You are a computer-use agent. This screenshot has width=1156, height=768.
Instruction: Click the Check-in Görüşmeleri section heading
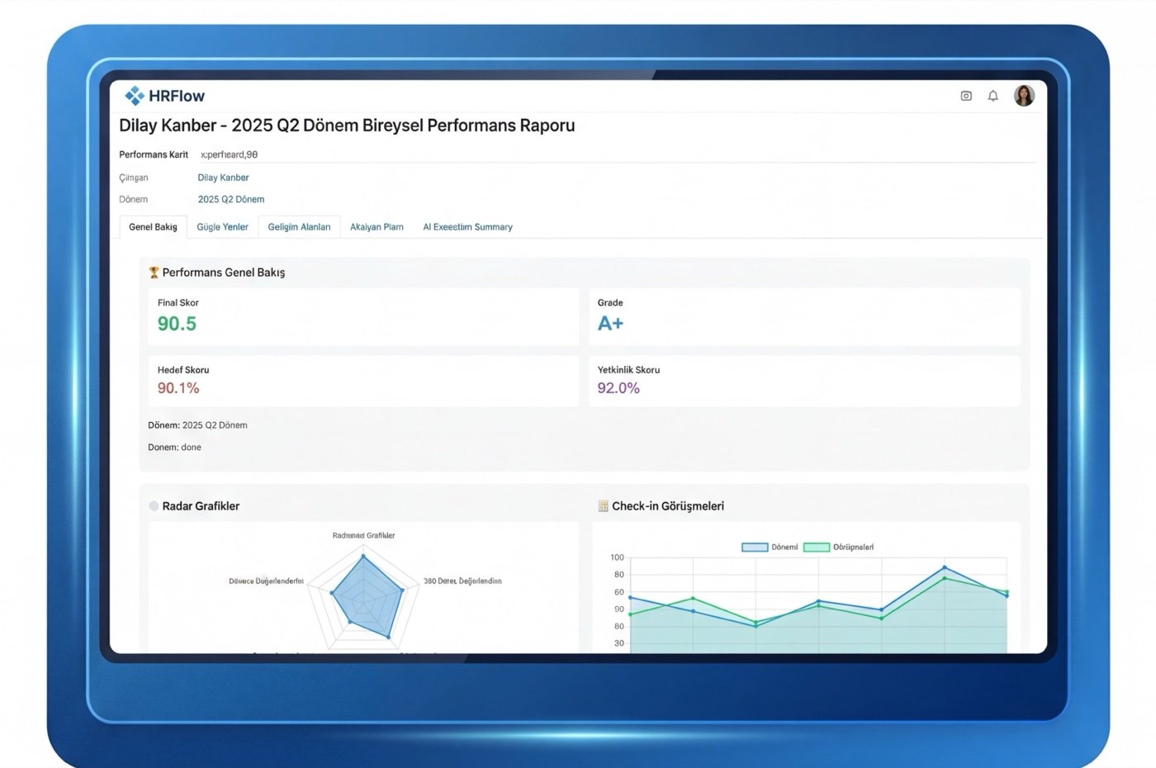tap(668, 506)
